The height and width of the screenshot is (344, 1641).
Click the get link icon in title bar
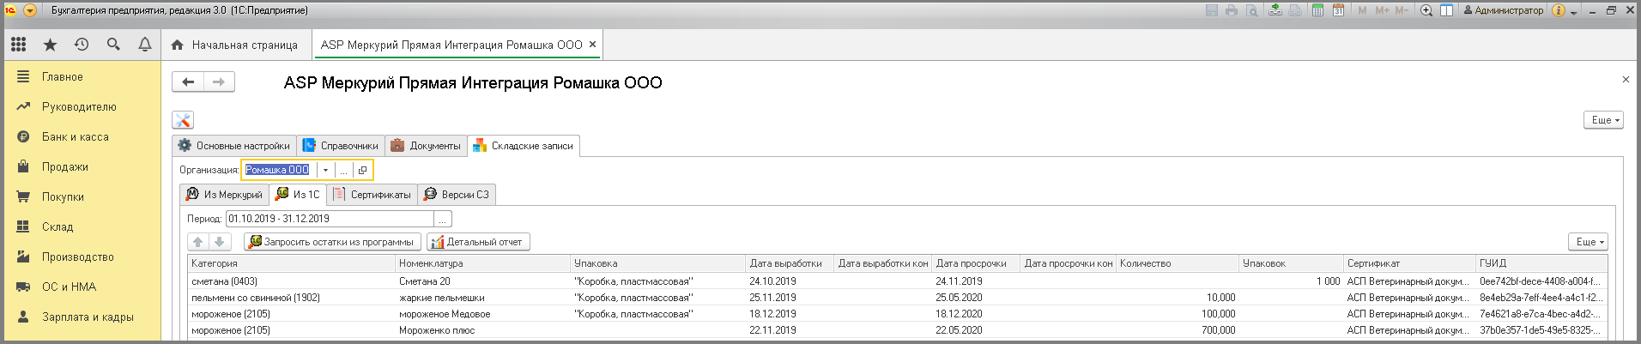tap(1275, 10)
